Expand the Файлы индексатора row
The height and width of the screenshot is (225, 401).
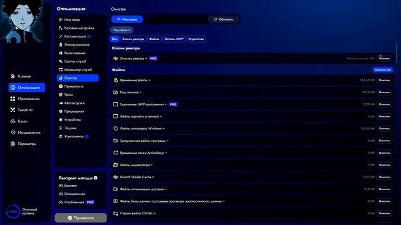click(x=152, y=165)
